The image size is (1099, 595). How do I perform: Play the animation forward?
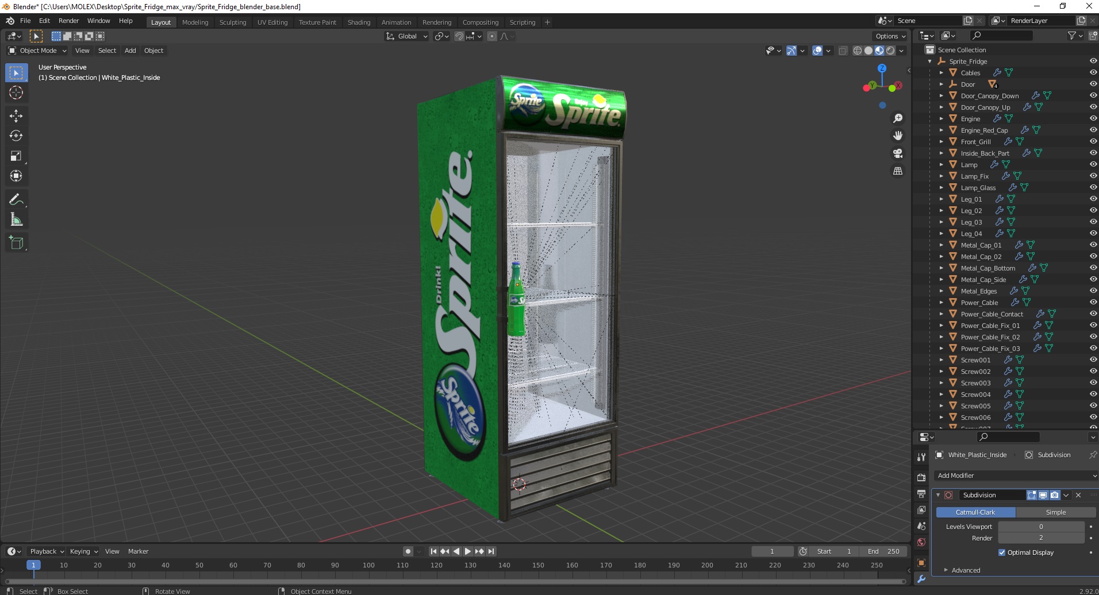467,551
